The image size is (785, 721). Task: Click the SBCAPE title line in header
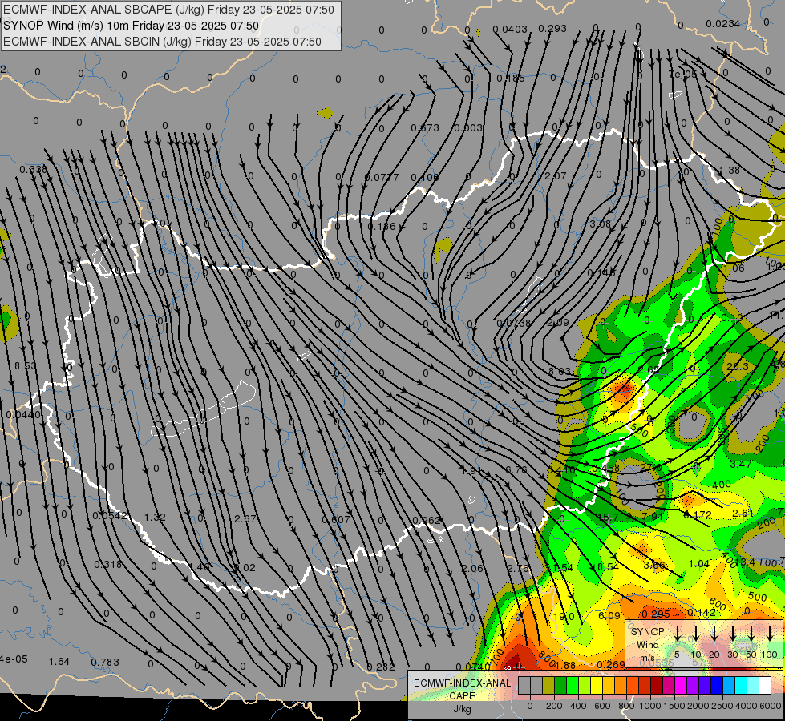coord(168,10)
